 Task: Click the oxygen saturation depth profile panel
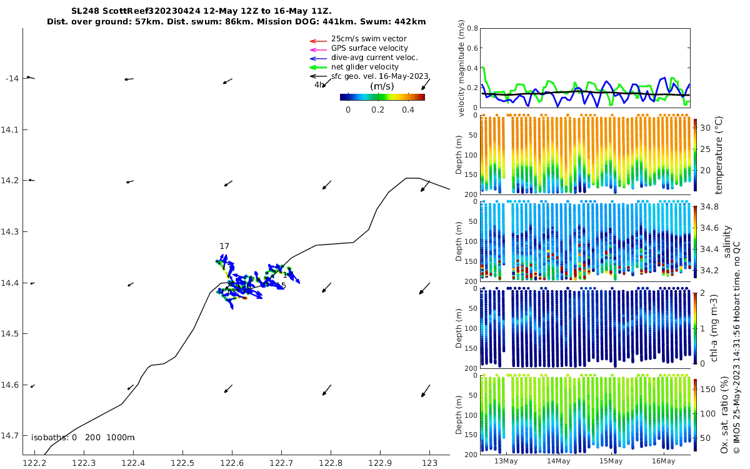[x=585, y=415]
